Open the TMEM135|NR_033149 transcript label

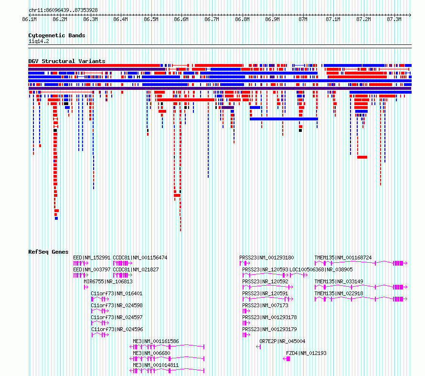[339, 282]
